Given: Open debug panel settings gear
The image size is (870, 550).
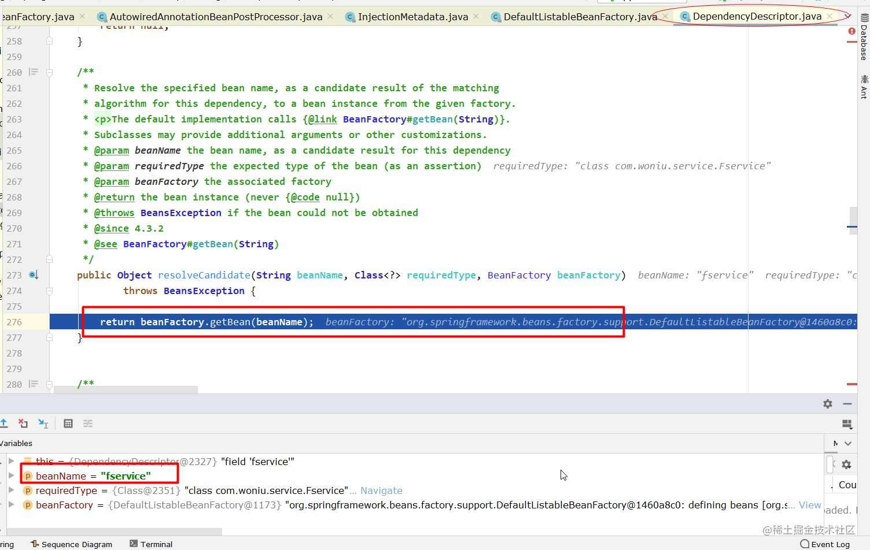Looking at the screenshot, I should pos(828,404).
